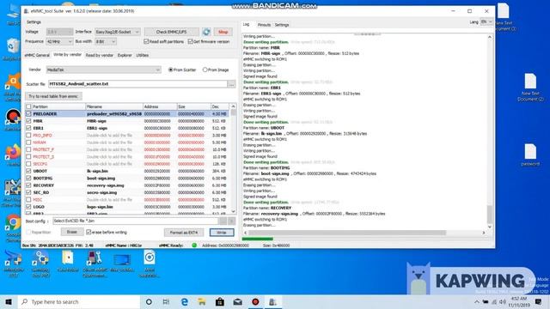Check the PRO_INFO partition checkbox
This screenshot has height=309, width=550.
28,136
